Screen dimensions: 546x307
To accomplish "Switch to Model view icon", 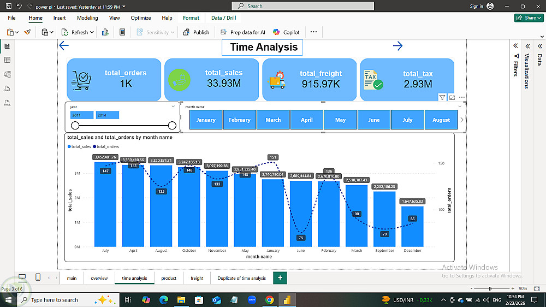I will tap(7, 74).
